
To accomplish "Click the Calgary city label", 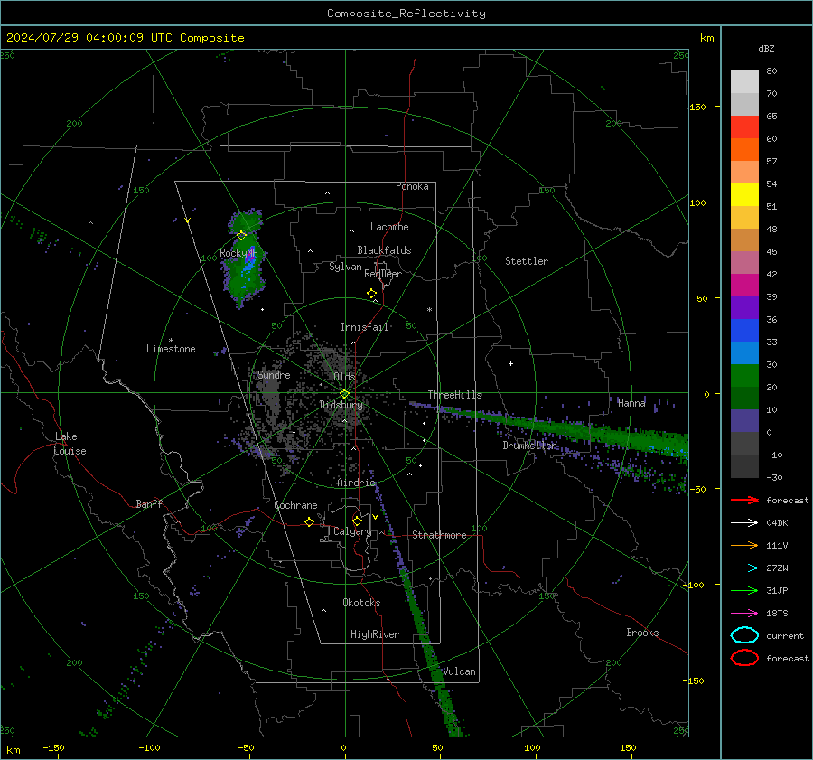I will point(352,531).
